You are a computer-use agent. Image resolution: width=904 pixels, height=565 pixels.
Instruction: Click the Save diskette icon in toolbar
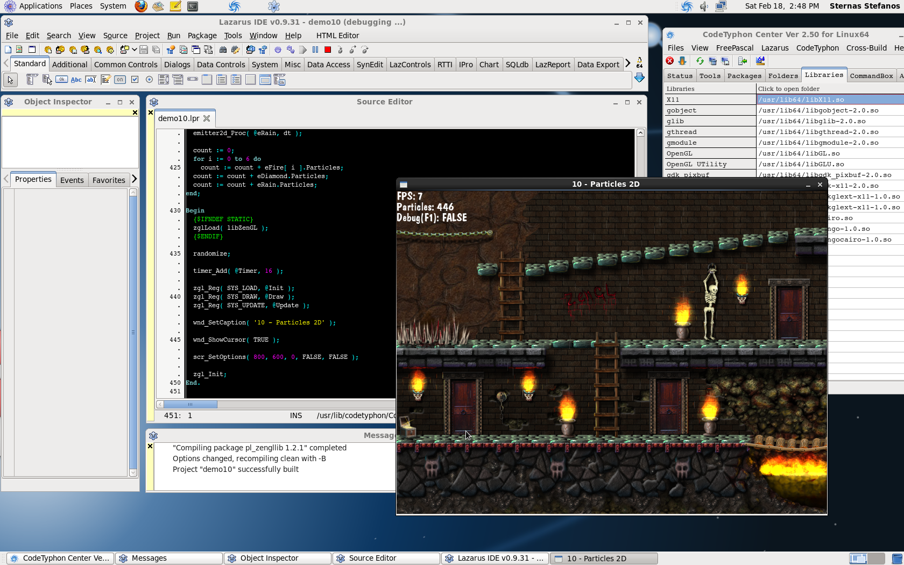pos(143,50)
